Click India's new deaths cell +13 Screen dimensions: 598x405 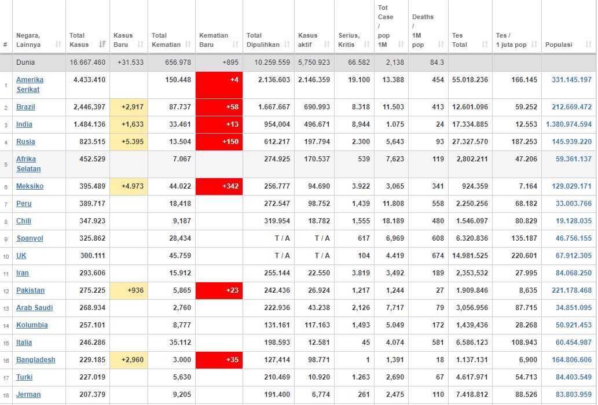pyautogui.click(x=219, y=124)
